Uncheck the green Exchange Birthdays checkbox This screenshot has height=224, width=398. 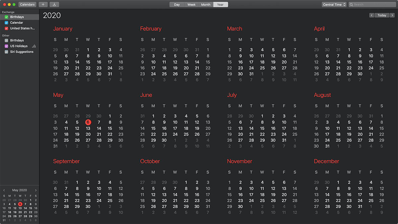(x=6, y=17)
